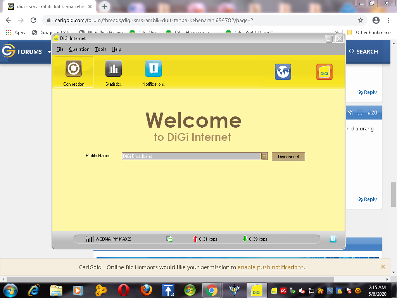397x298 pixels.
Task: Bookmark this page with the star icon
Action: click(361, 20)
